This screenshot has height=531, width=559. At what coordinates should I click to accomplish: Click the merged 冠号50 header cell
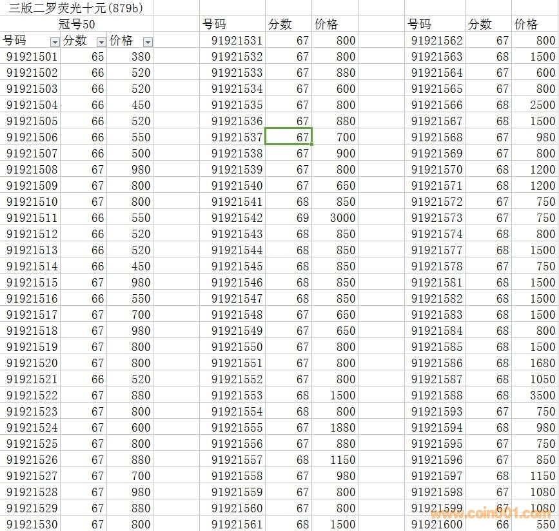click(x=76, y=25)
